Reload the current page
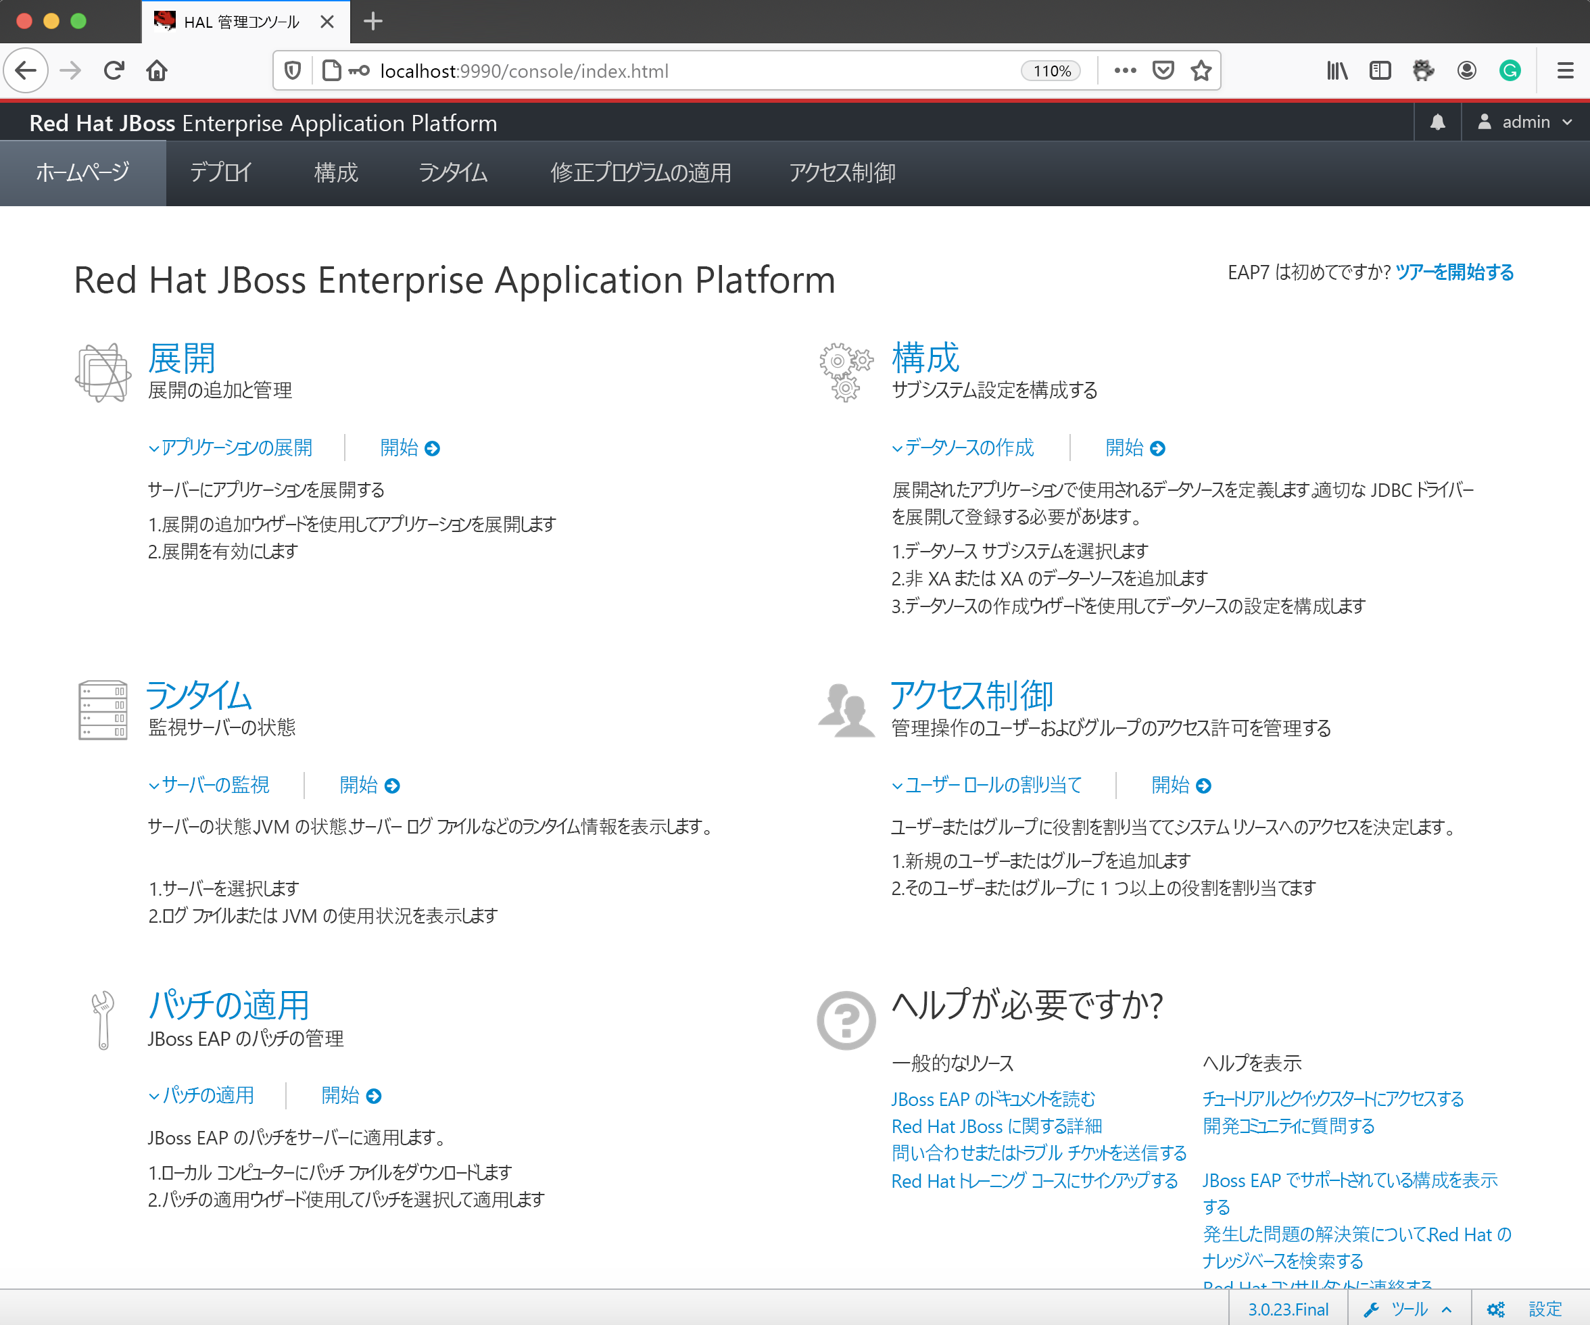This screenshot has height=1325, width=1590. (114, 70)
